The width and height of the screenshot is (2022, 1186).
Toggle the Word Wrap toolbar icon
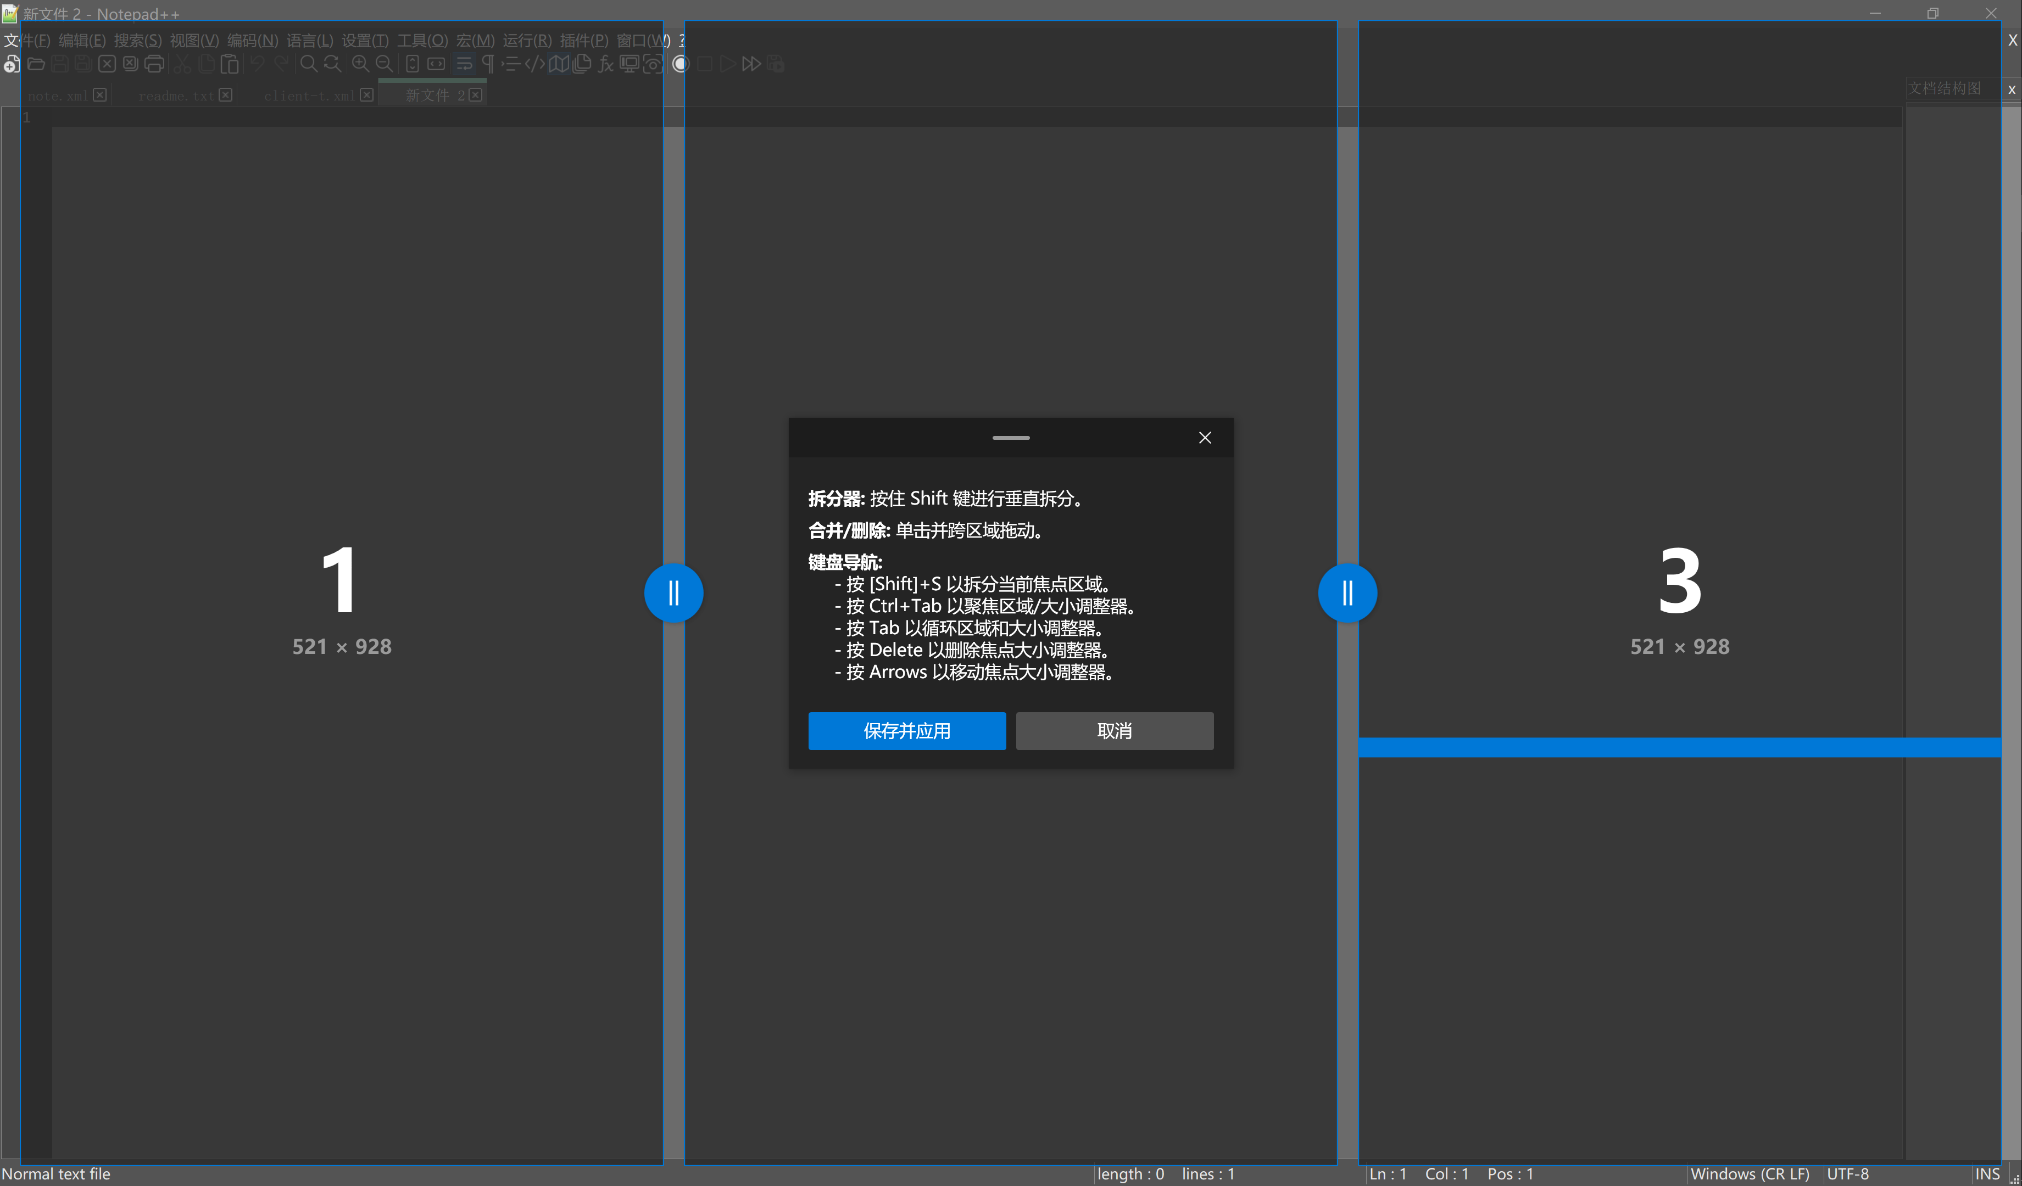464,64
